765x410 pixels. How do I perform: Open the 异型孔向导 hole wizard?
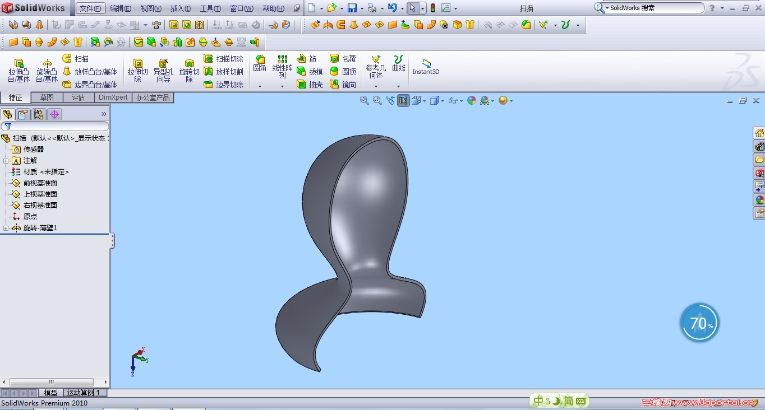click(x=163, y=71)
